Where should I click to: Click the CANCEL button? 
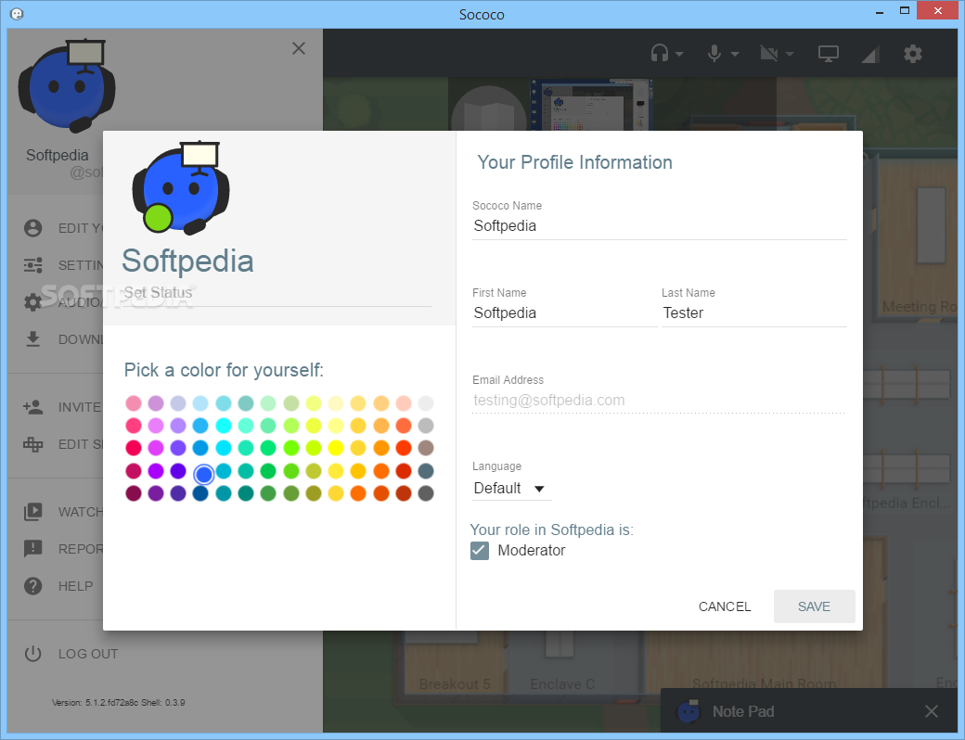(725, 606)
